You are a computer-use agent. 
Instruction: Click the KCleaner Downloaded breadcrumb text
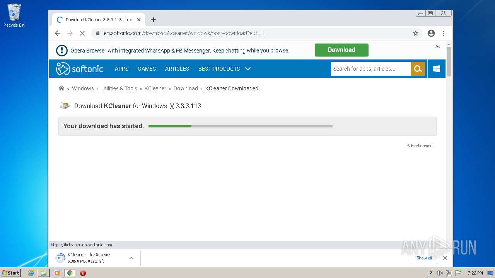(232, 88)
